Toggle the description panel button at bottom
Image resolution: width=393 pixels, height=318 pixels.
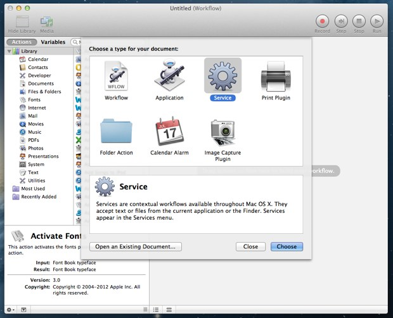(x=23, y=310)
